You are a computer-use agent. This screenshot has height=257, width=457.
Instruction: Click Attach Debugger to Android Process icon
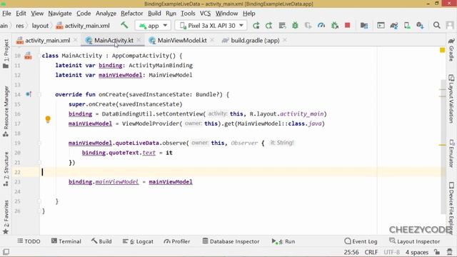coord(335,26)
